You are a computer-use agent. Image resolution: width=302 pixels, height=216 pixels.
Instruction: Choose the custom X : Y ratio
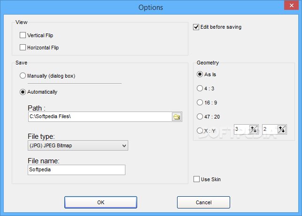click(x=200, y=131)
